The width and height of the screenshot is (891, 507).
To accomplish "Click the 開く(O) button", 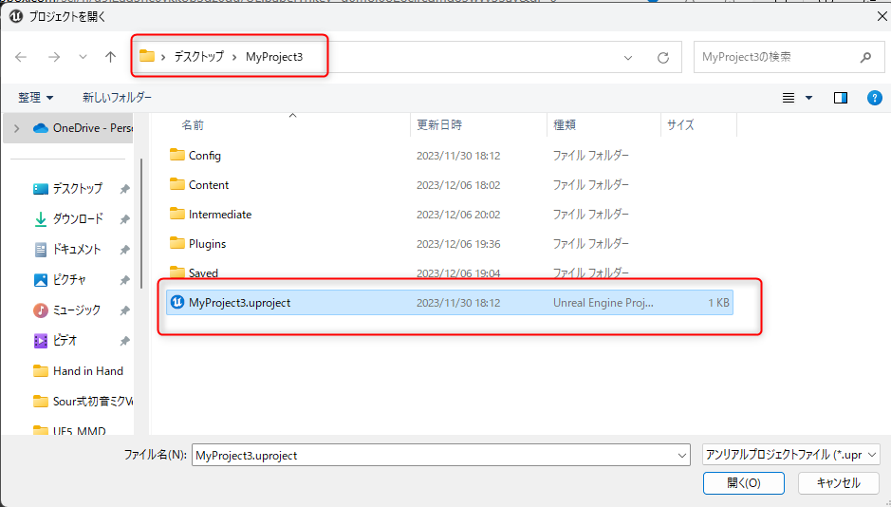I will click(x=744, y=483).
